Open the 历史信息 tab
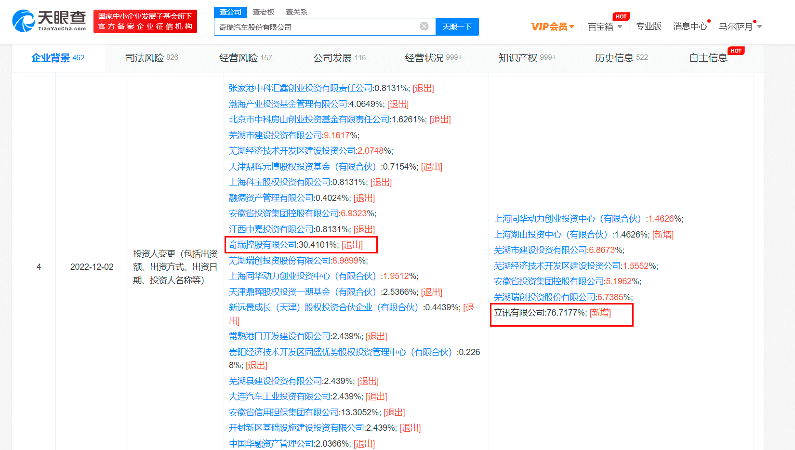 [621, 58]
